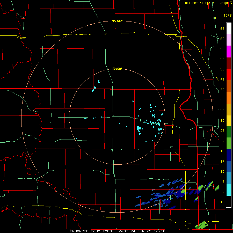Click the "TH" legend label
The image size is (233, 233).
(x=222, y=202)
